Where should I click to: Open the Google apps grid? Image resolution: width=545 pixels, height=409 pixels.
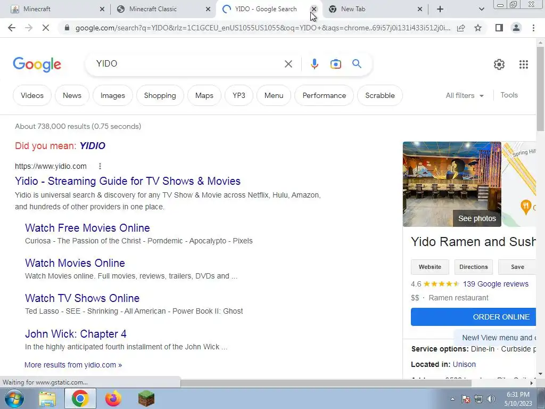pos(524,64)
